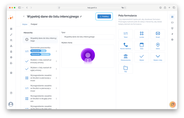
Task: Open the code braces panel in right sidebar
Action: point(172,22)
